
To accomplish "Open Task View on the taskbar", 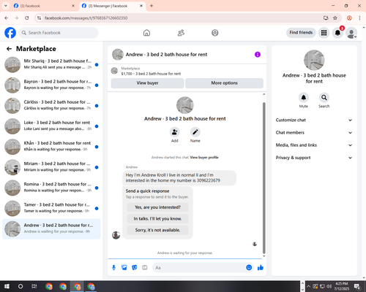I will [x=34, y=286].
